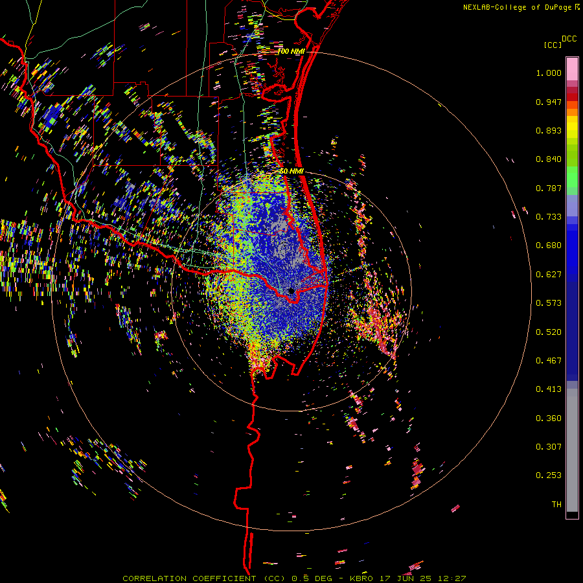This screenshot has width=583, height=583.
Task: Click the 0.733 scale value
Action: [549, 217]
